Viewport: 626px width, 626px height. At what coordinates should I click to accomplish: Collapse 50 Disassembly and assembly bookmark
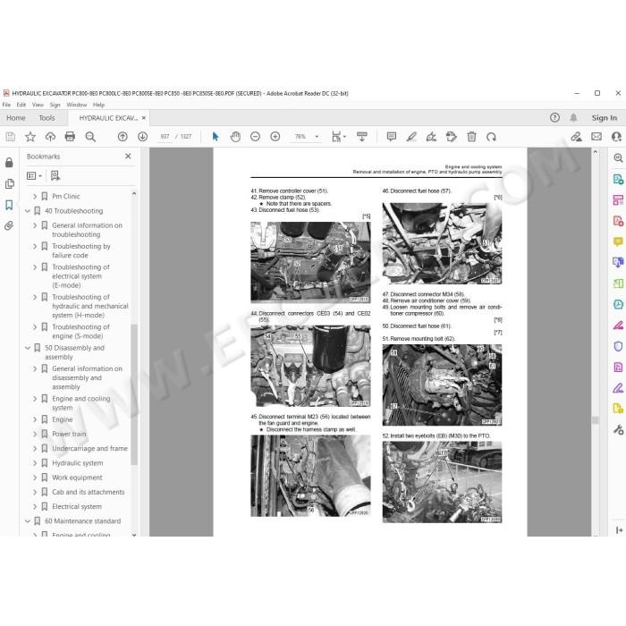pos(28,348)
